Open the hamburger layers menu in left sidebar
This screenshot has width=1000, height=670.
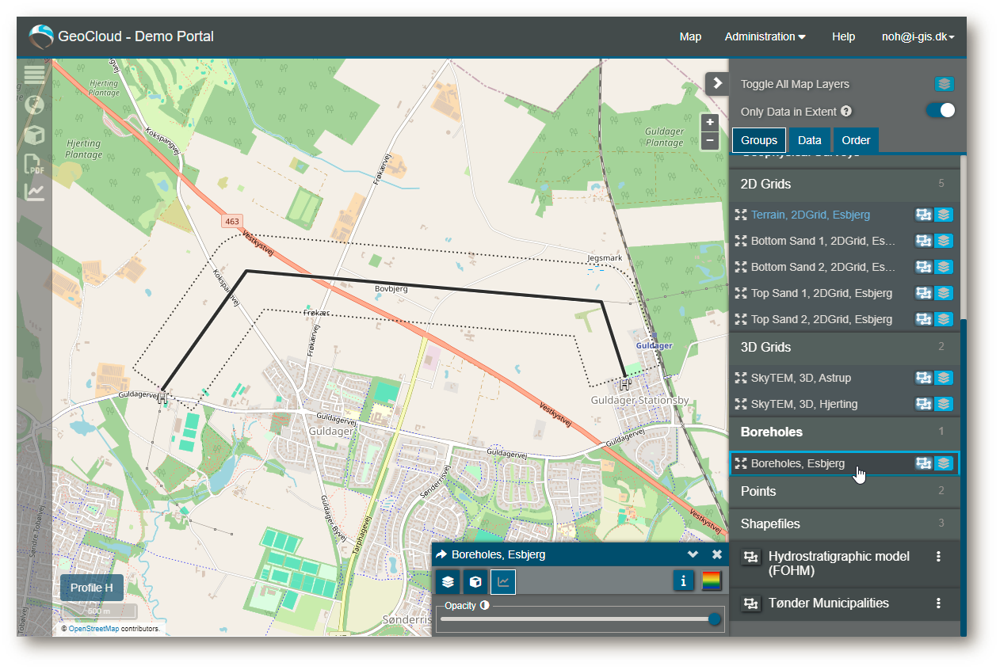tap(34, 75)
